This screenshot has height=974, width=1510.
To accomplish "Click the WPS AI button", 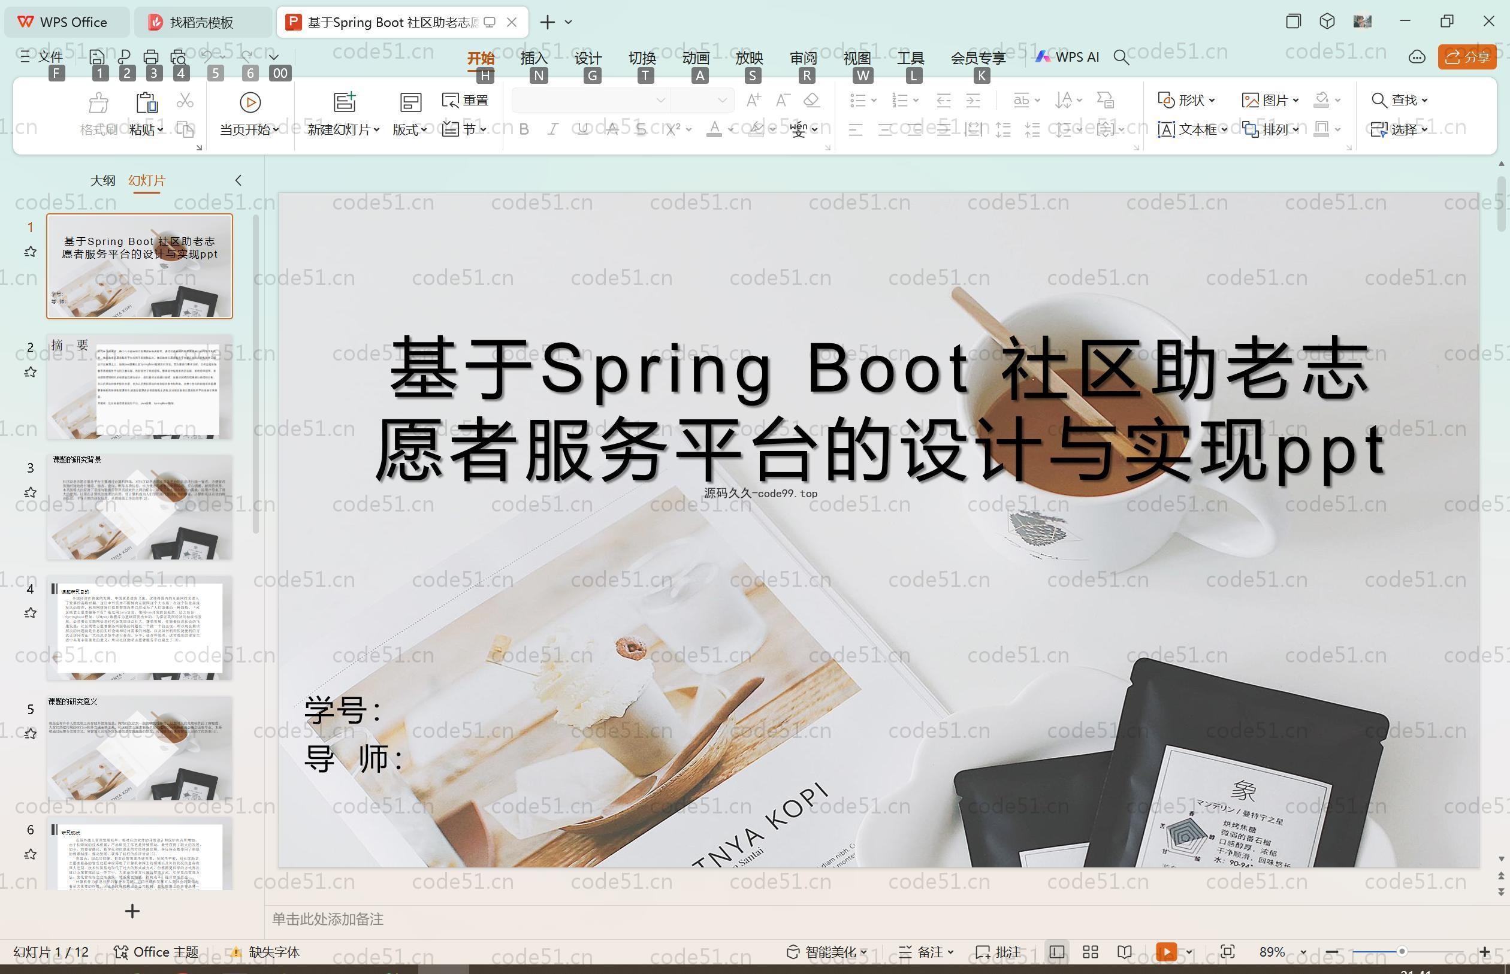I will click(1068, 57).
